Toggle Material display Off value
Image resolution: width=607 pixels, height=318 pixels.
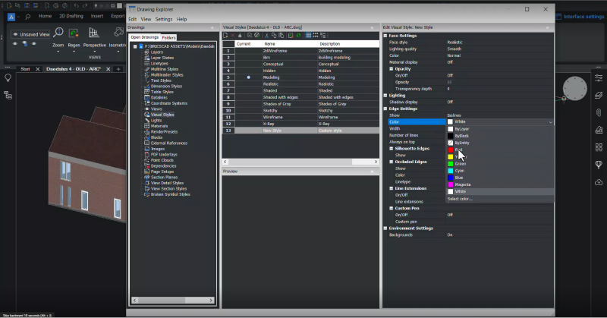pos(499,62)
